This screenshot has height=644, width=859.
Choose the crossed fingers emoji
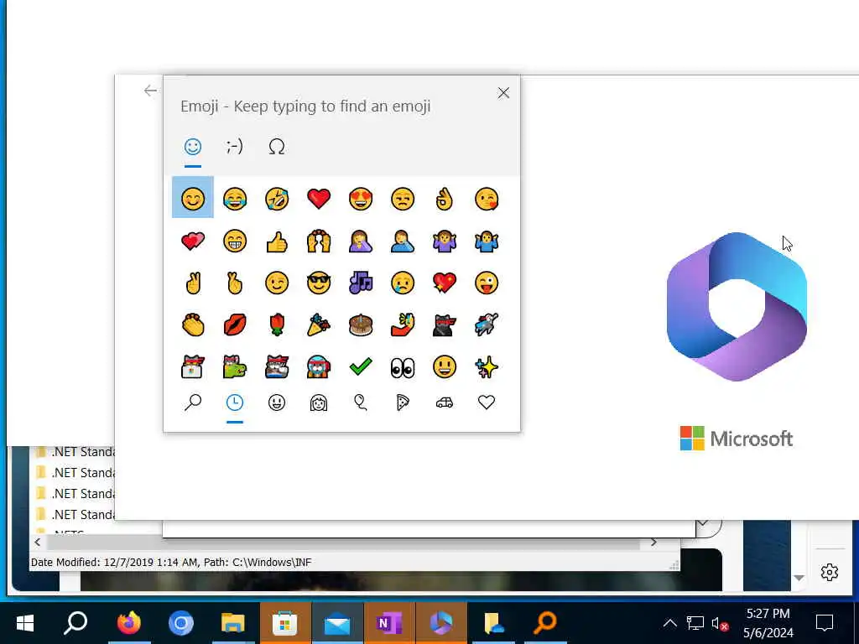point(235,283)
